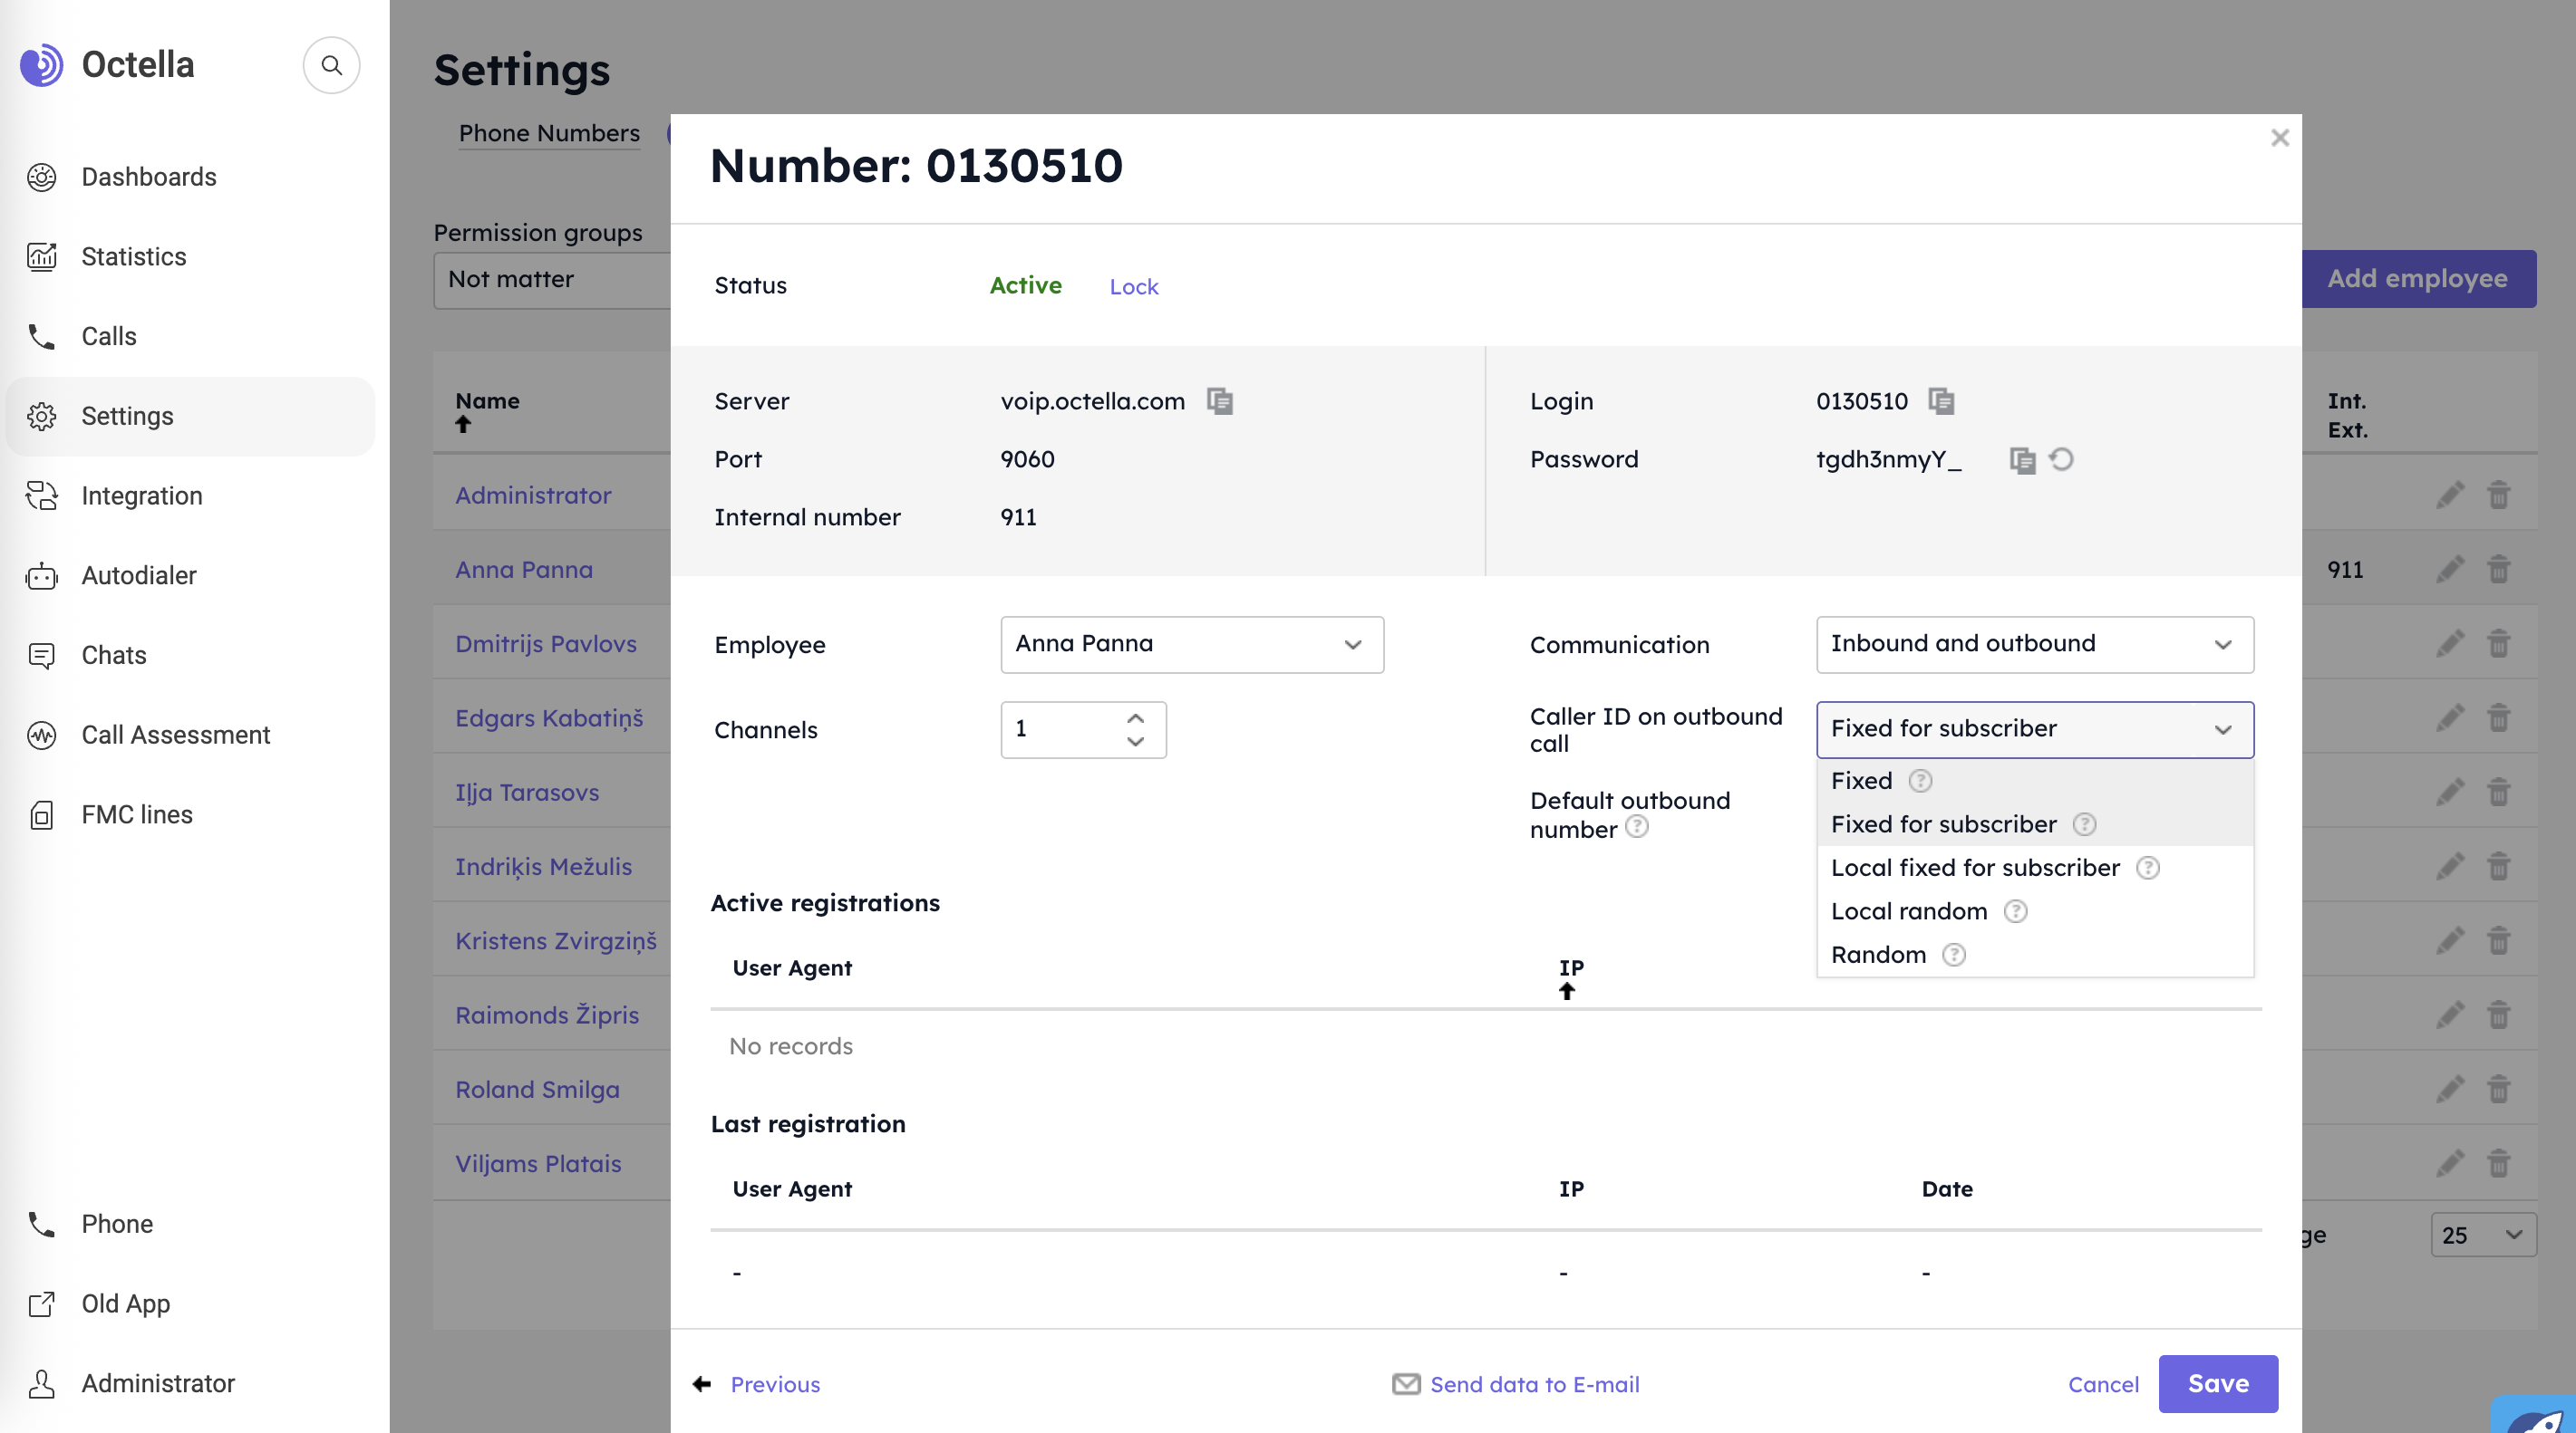Click the Lock status link
Image resolution: width=2576 pixels, height=1433 pixels.
pos(1133,287)
